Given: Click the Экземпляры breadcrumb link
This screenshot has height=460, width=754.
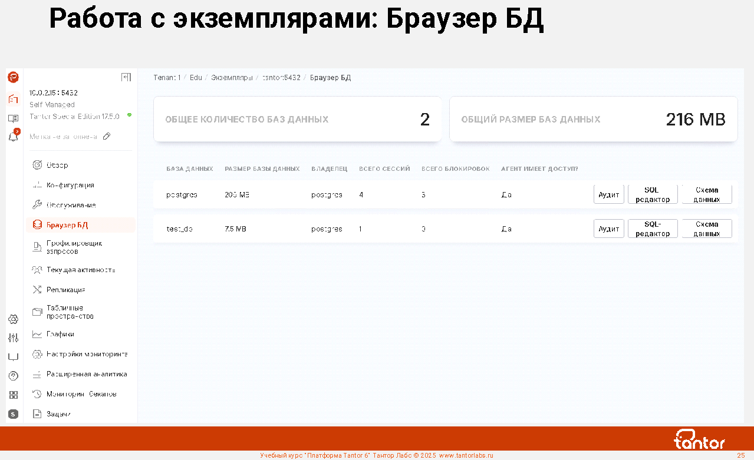Looking at the screenshot, I should [232, 78].
